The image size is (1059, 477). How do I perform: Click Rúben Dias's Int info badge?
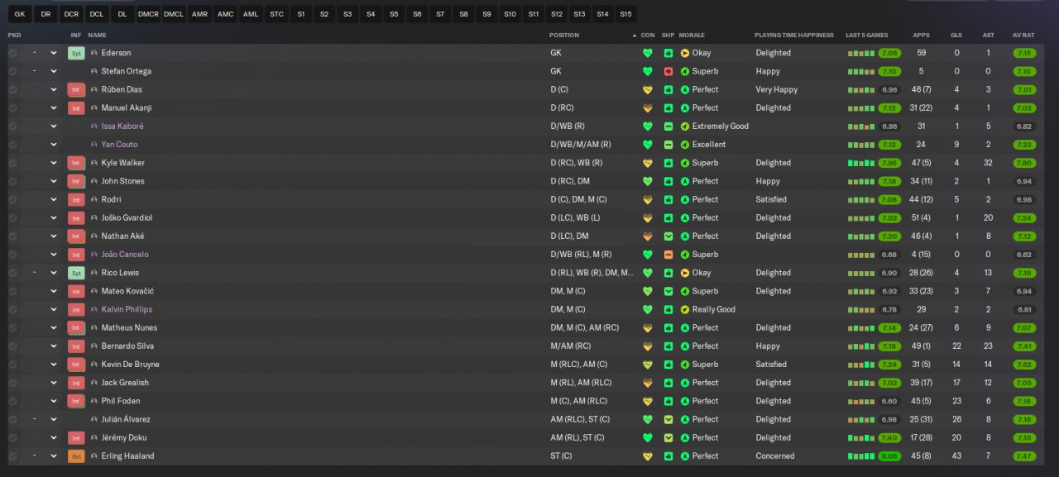point(76,89)
